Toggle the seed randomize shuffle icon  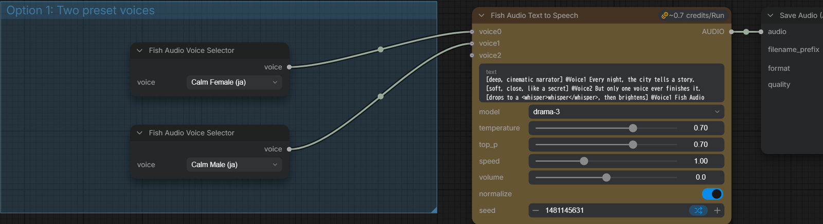698,210
